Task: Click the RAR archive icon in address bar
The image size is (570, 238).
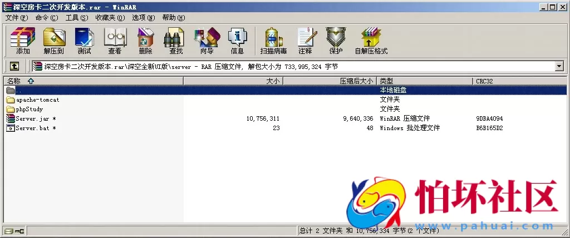Action: (37, 66)
